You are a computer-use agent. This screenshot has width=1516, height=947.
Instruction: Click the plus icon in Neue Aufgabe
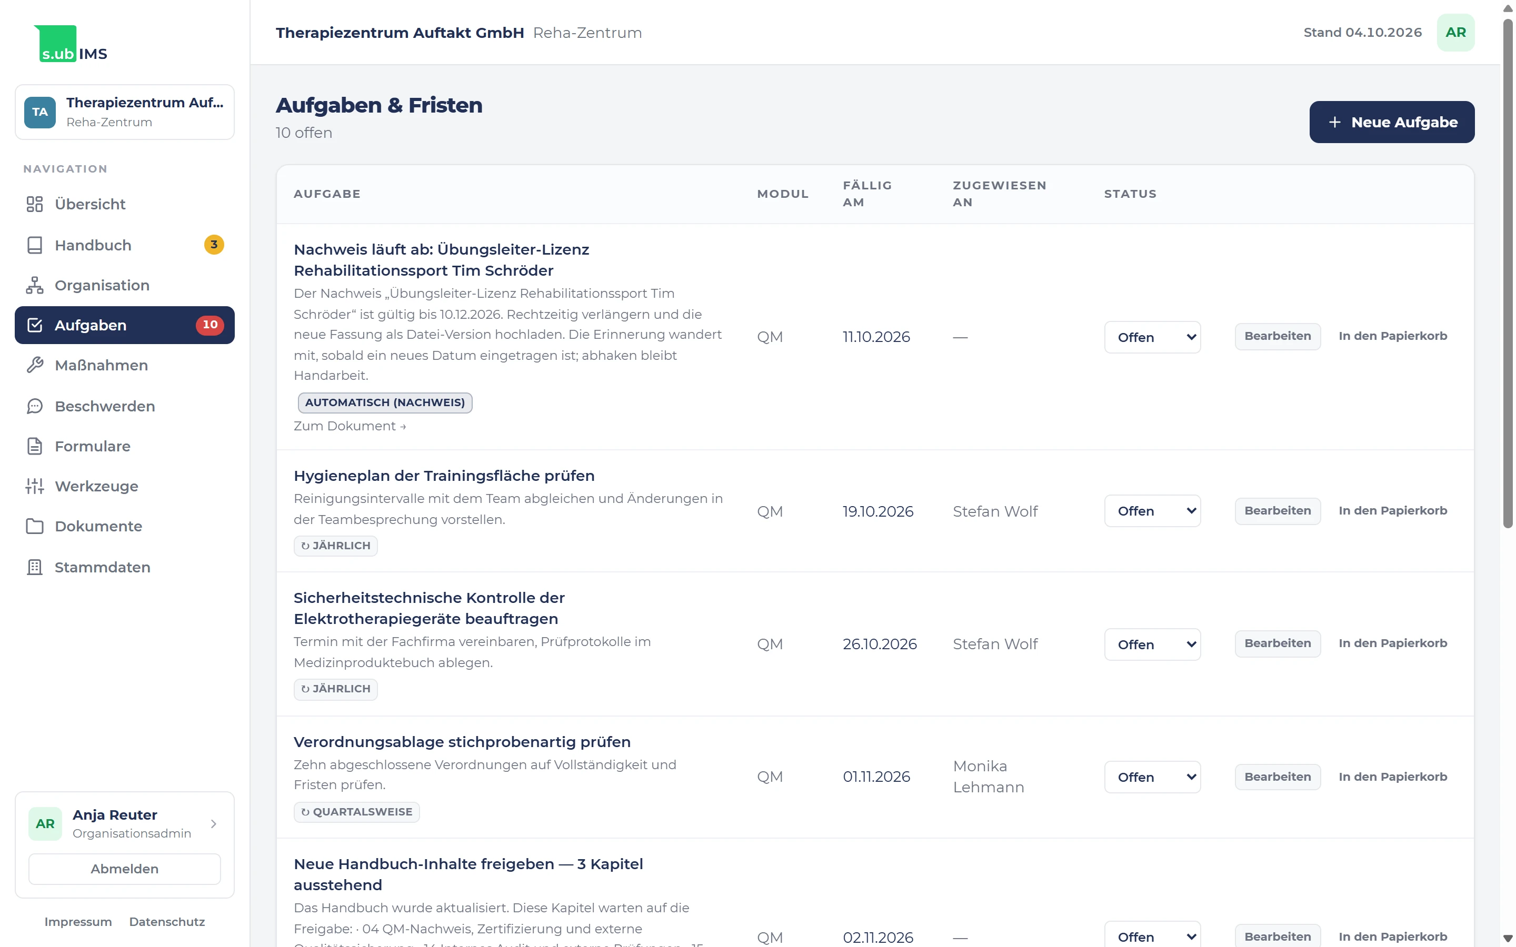[1335, 122]
